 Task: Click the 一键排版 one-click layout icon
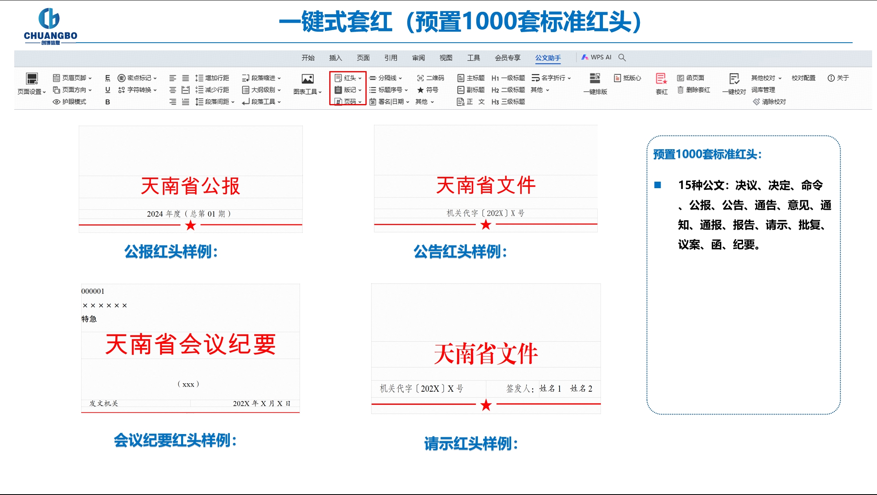click(x=595, y=78)
